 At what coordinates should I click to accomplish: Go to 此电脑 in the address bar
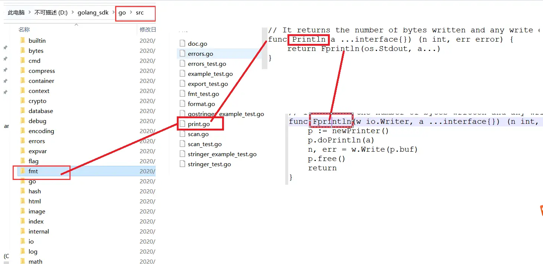pyautogui.click(x=16, y=13)
